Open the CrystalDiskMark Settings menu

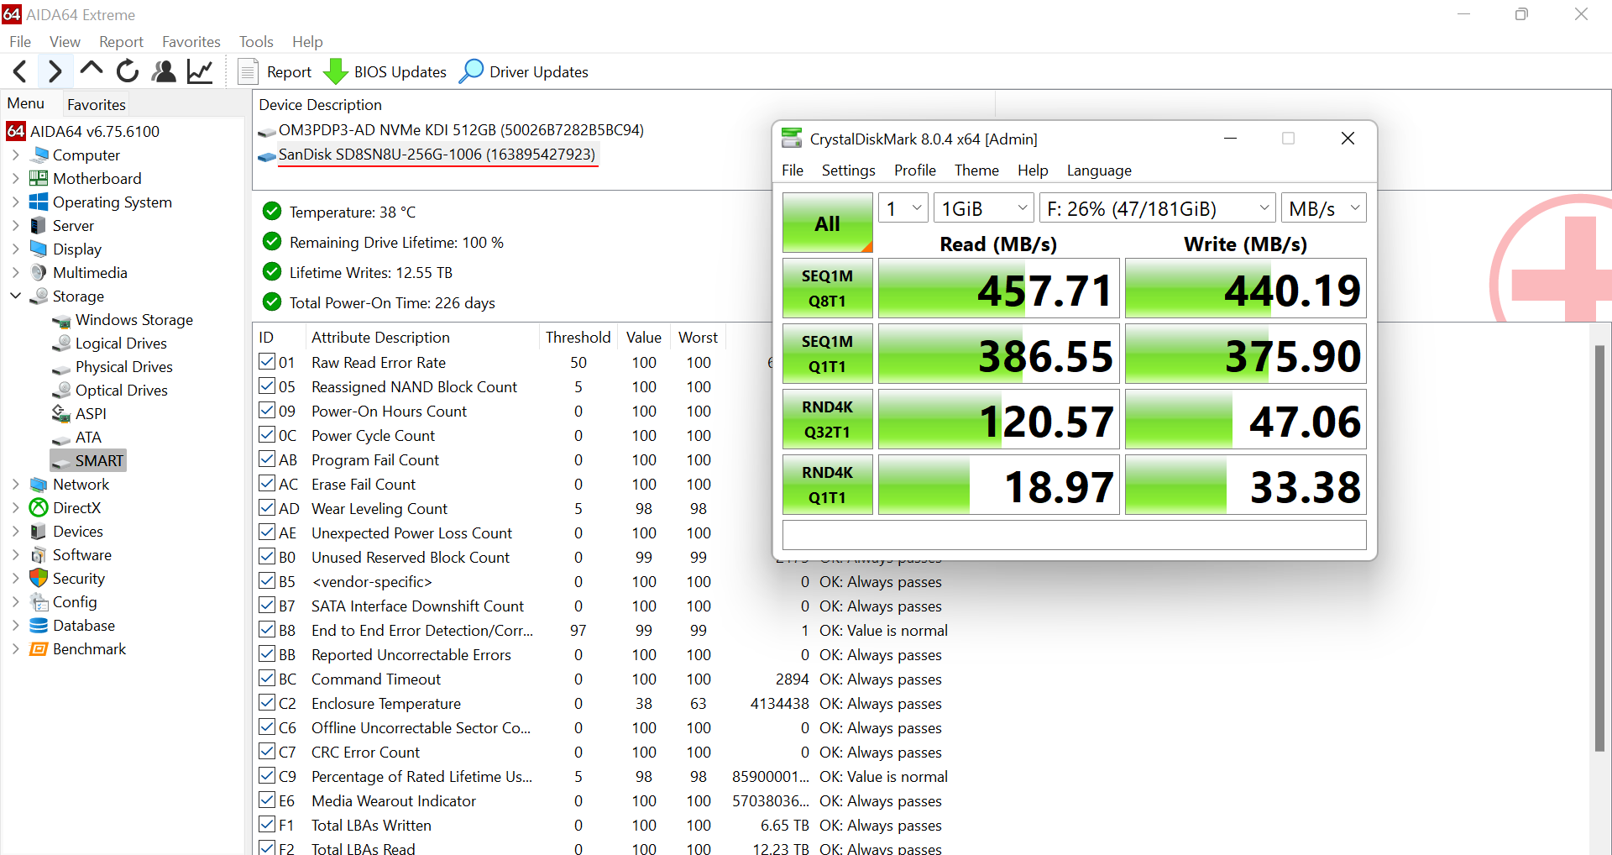[x=848, y=170]
